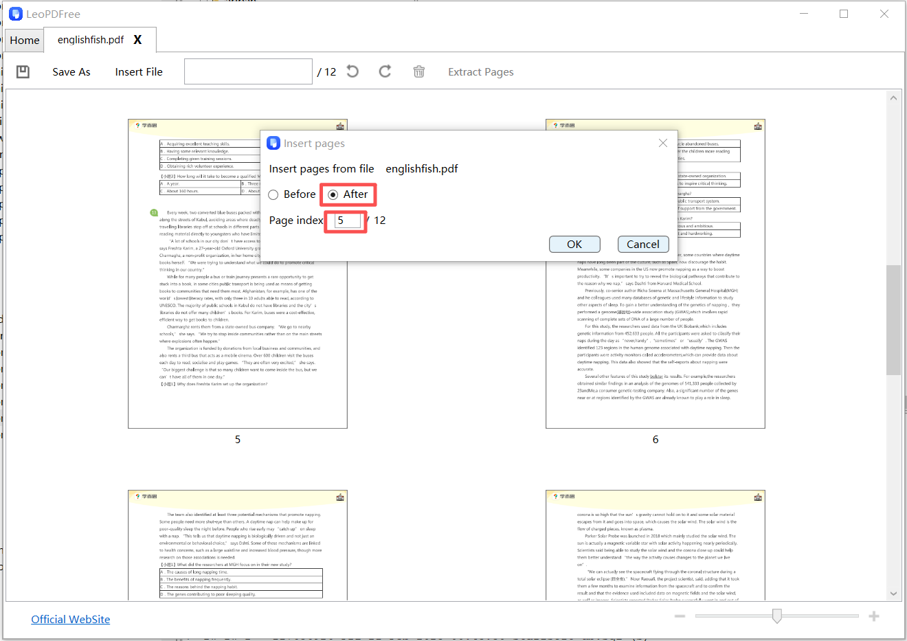Click the Save icon on the toolbar
Viewport: 907px width, 641px height.
(23, 71)
